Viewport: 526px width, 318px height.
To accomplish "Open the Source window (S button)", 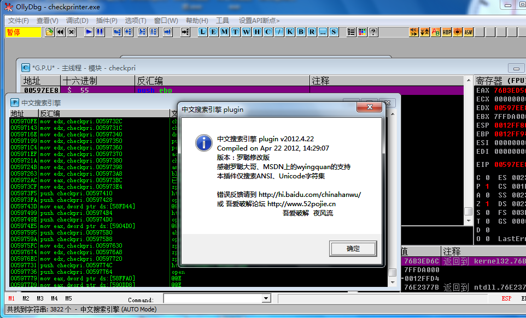I will click(334, 32).
